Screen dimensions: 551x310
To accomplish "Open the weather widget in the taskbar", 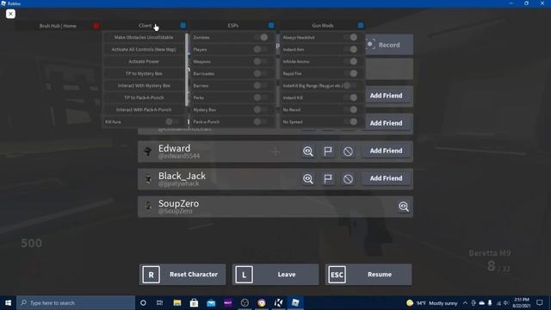I will 432,302.
